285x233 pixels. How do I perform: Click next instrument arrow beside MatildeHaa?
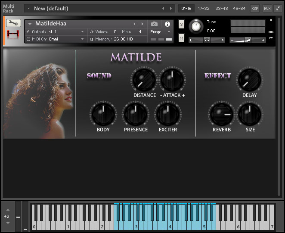pos(142,24)
